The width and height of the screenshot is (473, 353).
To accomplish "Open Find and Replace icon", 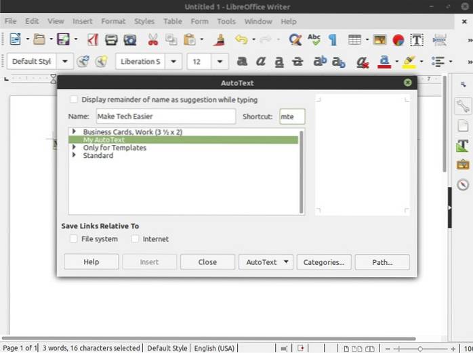I will pyautogui.click(x=295, y=39).
